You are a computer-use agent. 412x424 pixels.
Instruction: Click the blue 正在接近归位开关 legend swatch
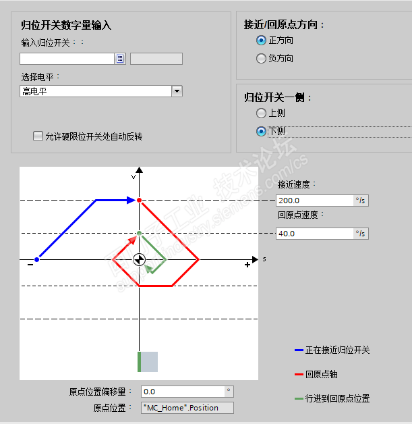[299, 350]
